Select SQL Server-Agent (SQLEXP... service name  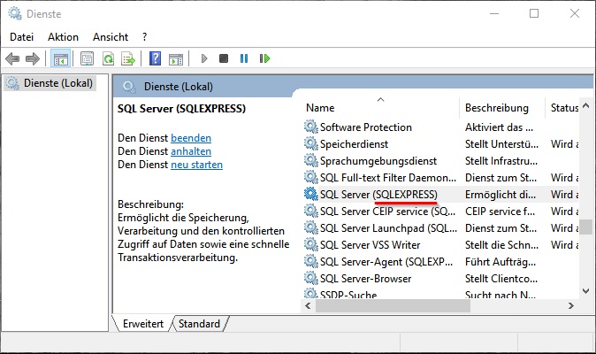[x=386, y=261]
